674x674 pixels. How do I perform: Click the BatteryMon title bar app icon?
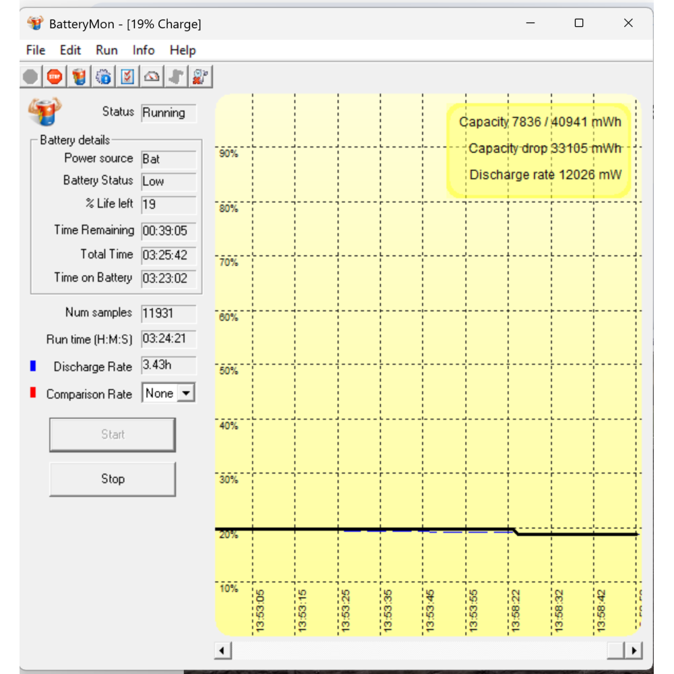pyautogui.click(x=36, y=23)
